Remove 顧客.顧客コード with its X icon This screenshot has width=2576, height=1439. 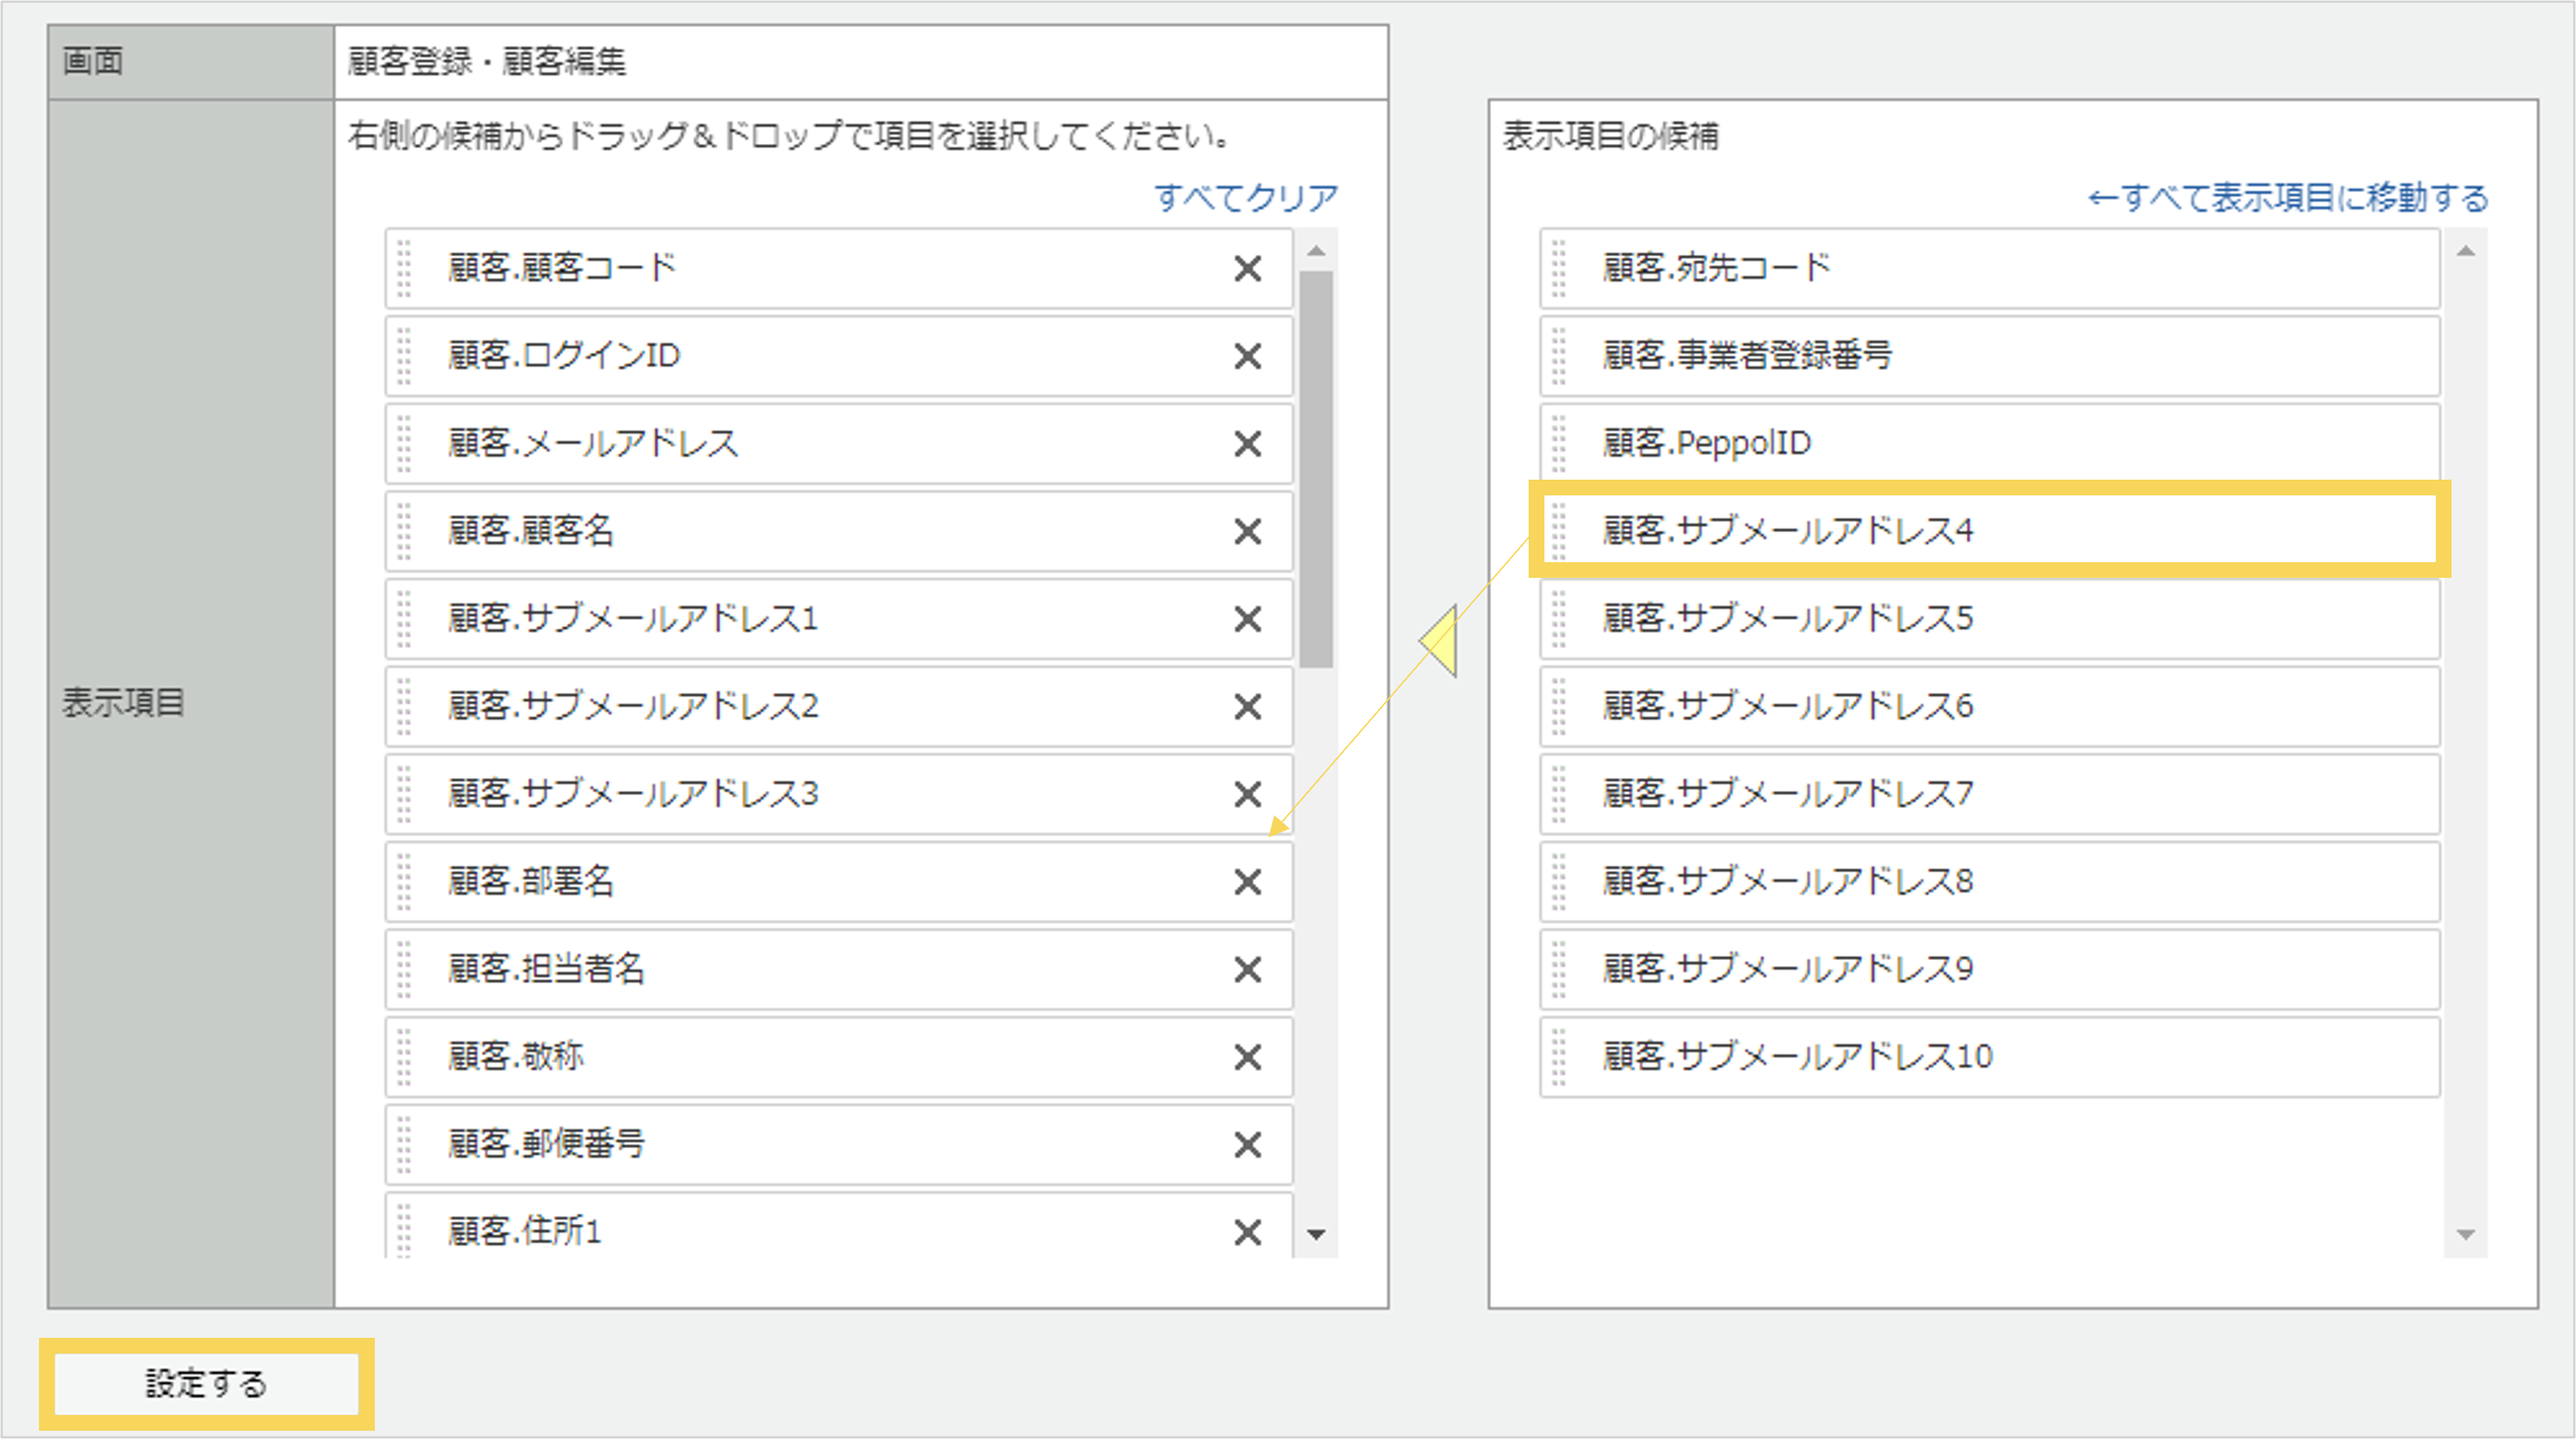(1247, 268)
